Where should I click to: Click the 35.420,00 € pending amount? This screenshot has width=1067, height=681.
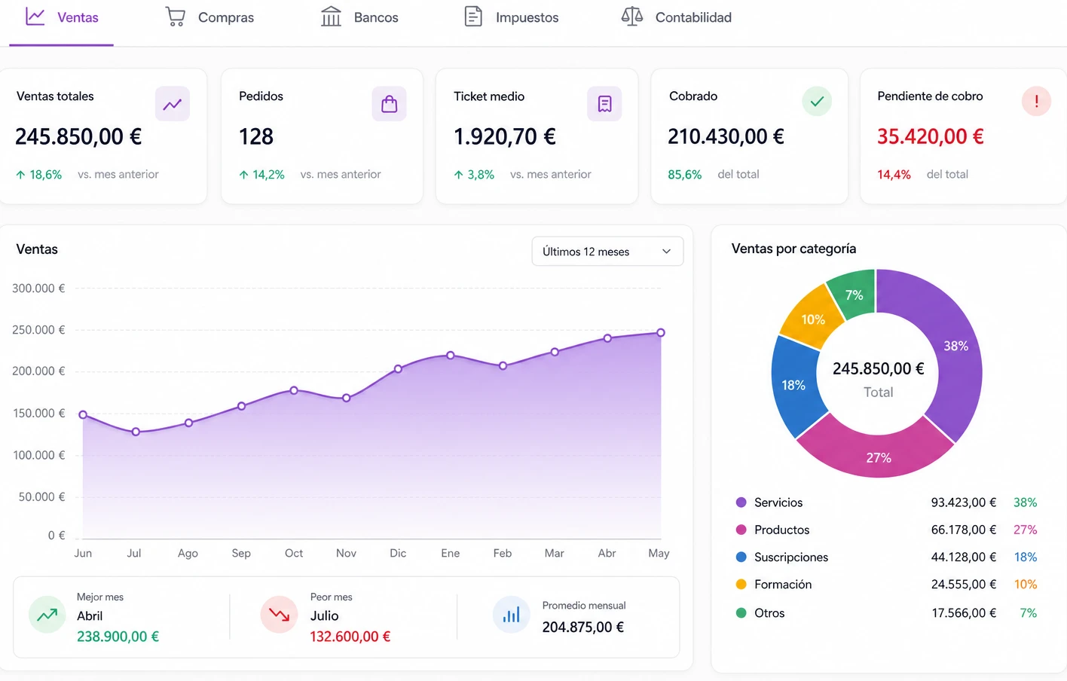[x=931, y=136]
